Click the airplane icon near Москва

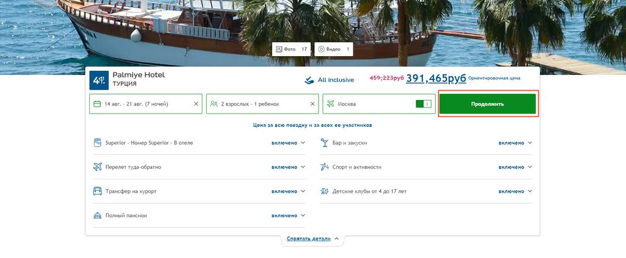point(330,104)
